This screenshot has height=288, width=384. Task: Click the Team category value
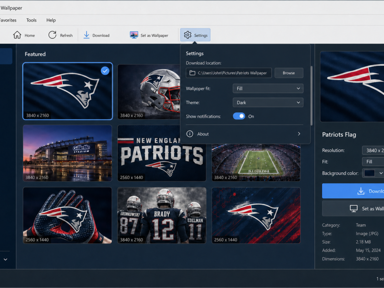point(361,225)
